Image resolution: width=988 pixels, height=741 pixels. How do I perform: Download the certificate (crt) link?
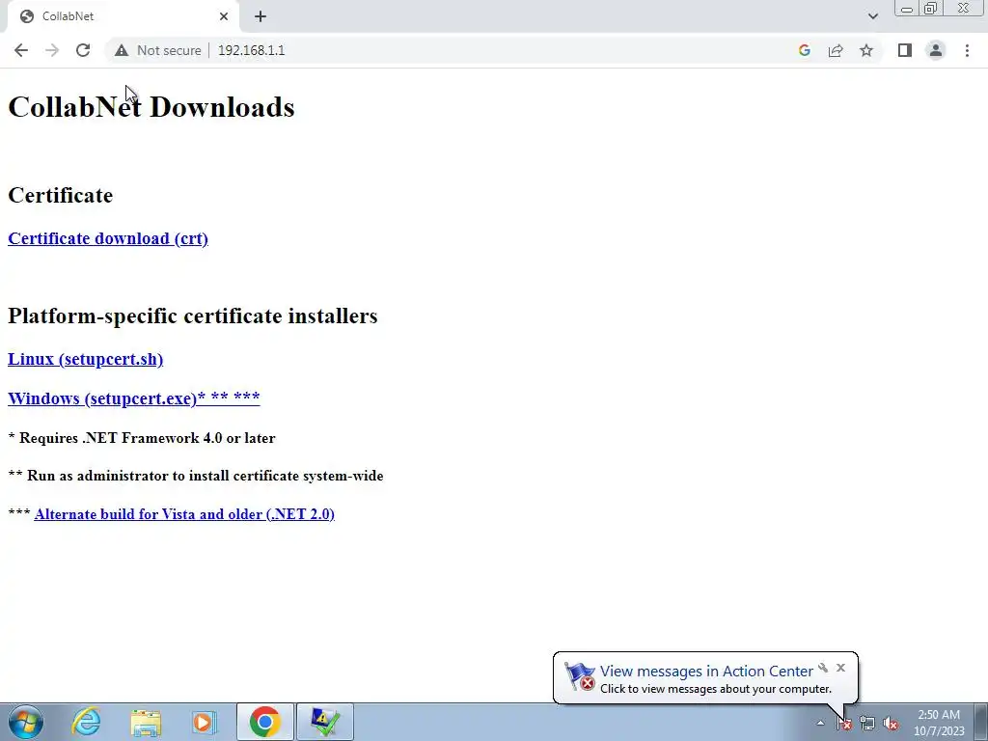pyautogui.click(x=108, y=239)
